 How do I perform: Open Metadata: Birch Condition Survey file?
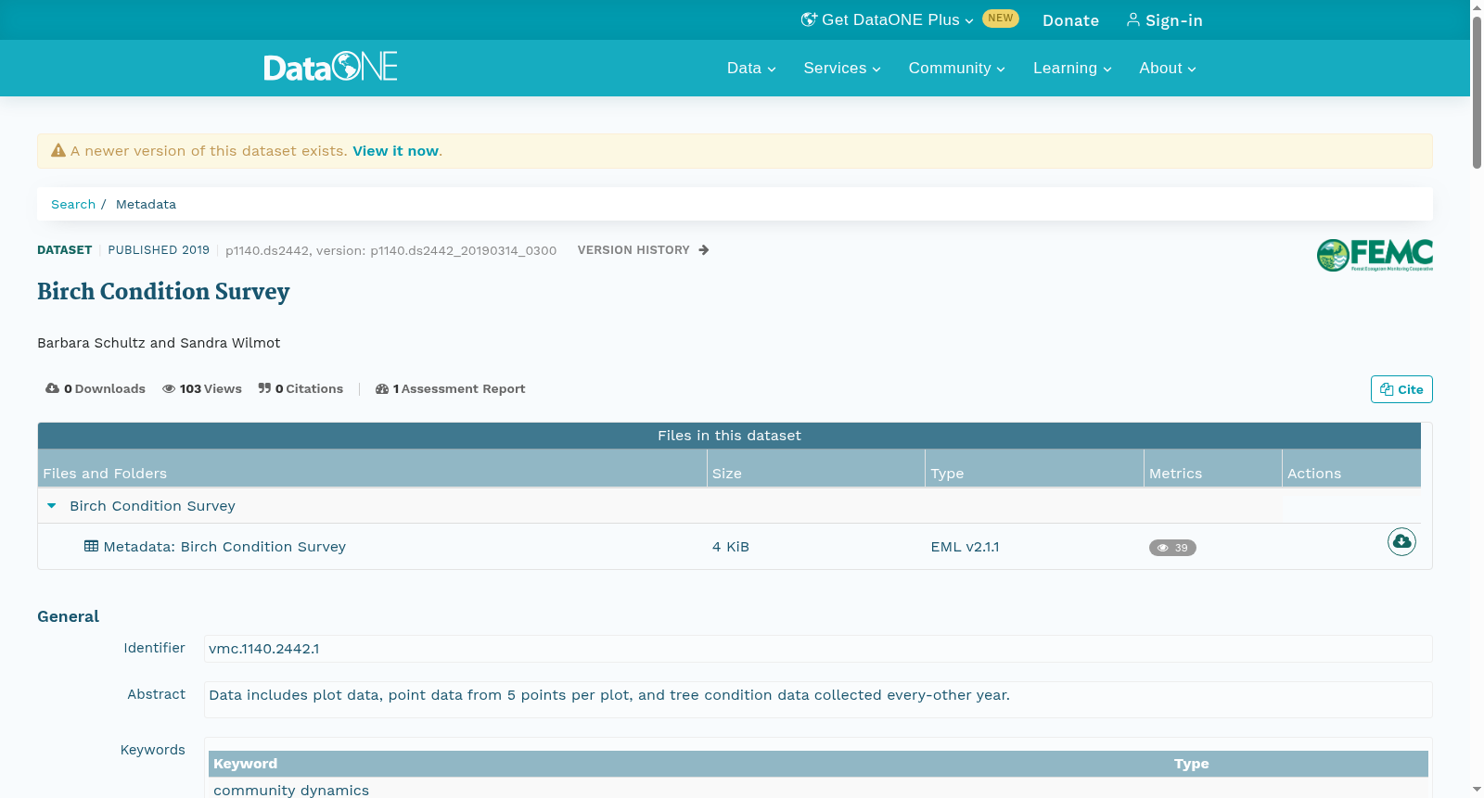[224, 547]
